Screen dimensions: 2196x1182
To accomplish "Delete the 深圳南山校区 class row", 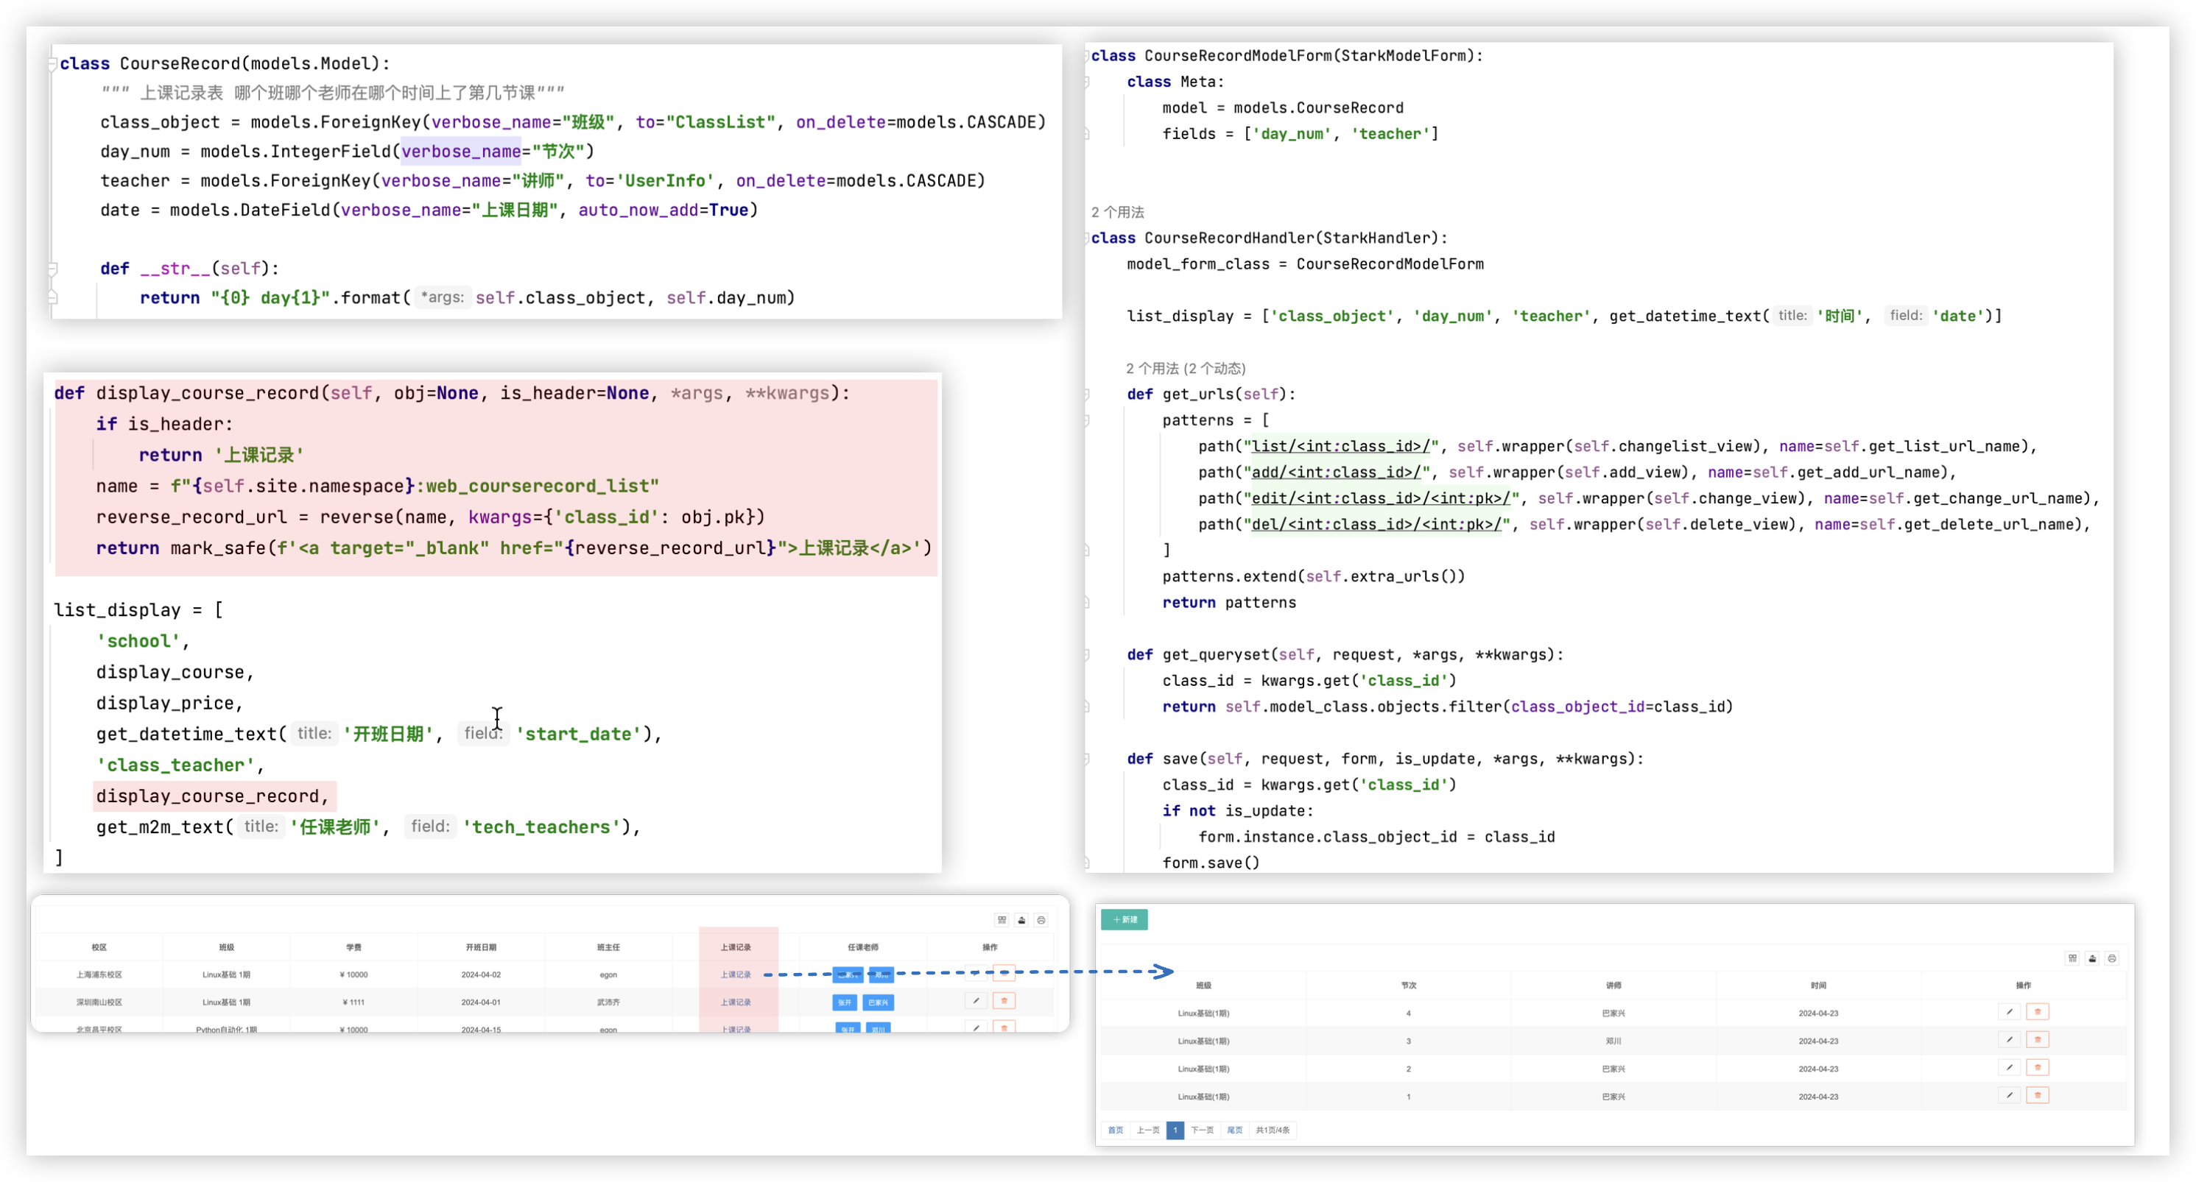I will [x=1004, y=1000].
